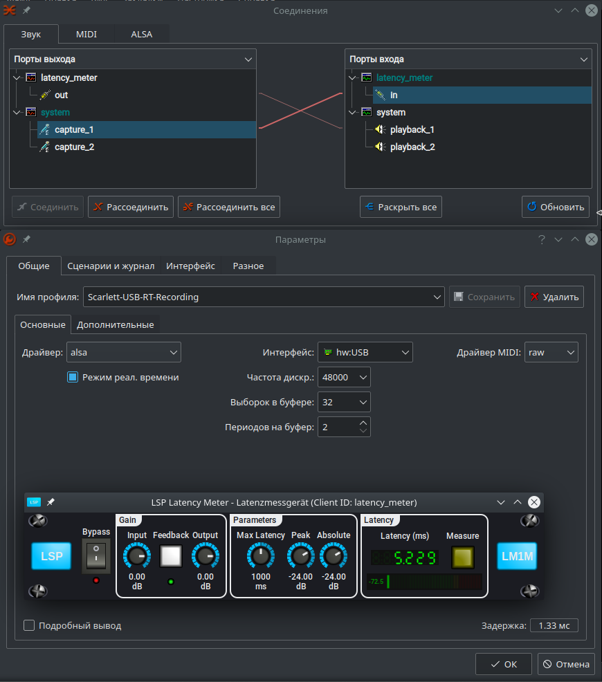Click the small LSP icon in Latency Meter title bar
602x682 pixels.
point(34,502)
